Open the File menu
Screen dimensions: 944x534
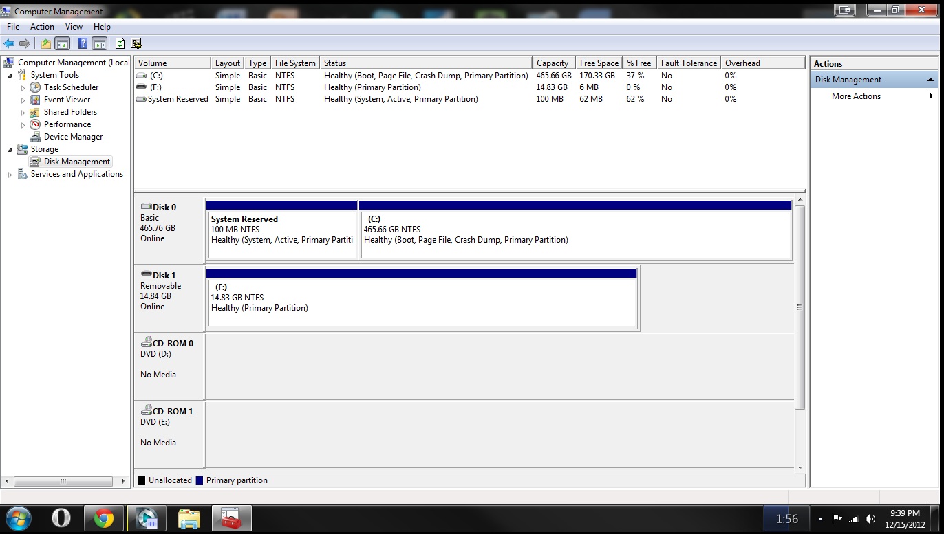(13, 27)
